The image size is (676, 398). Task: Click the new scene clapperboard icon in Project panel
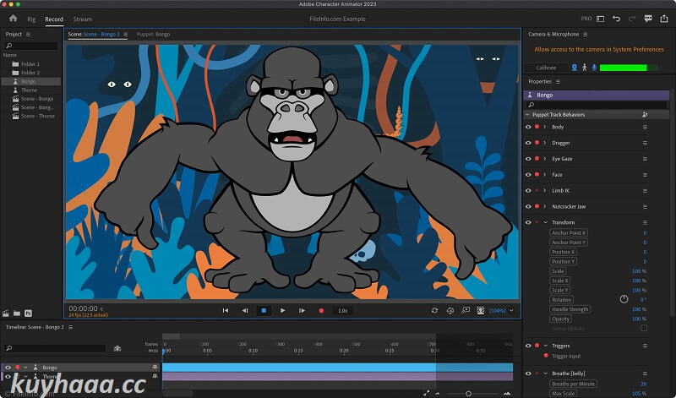point(6,313)
